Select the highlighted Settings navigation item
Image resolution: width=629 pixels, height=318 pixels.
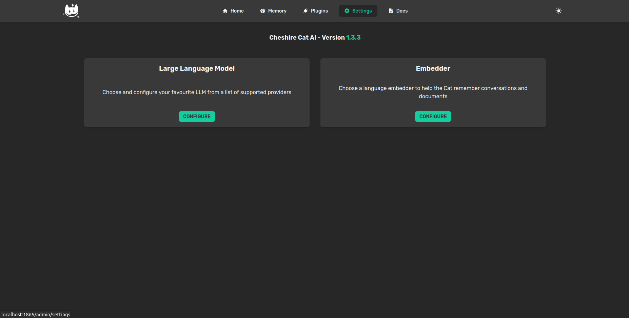click(x=358, y=10)
